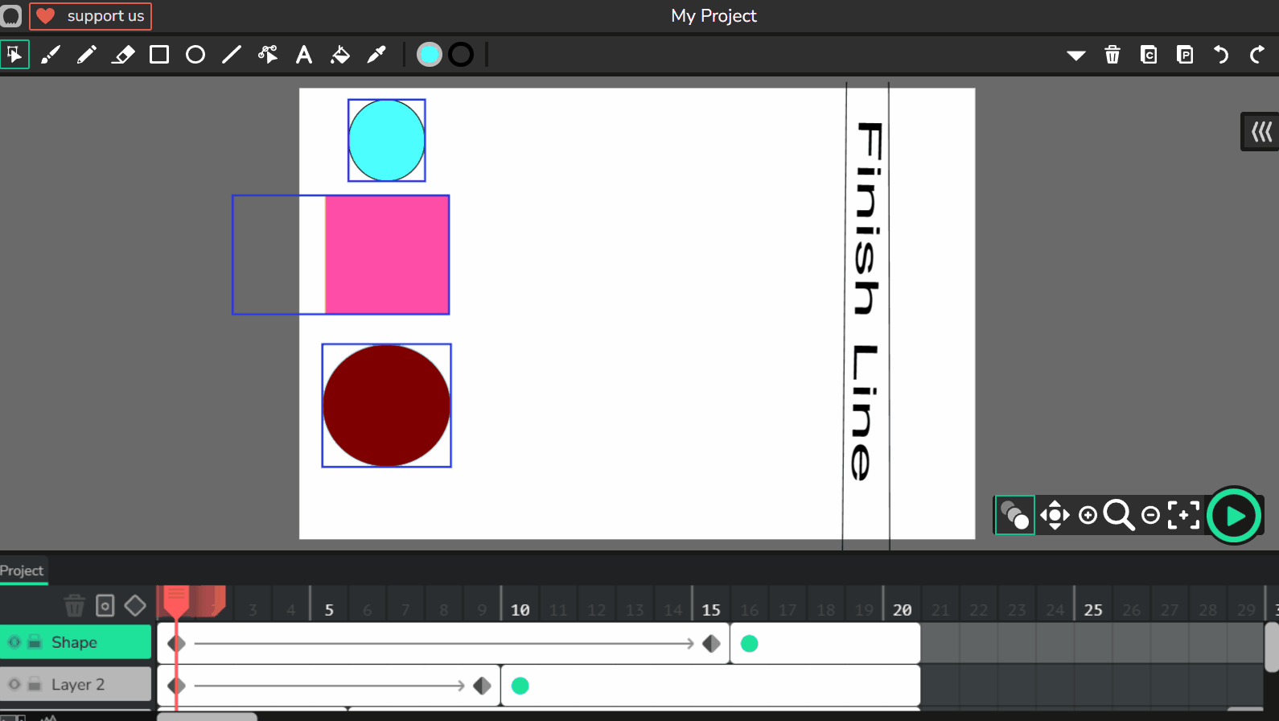1279x721 pixels.
Task: Expand the inspector panel with the chevrons
Action: click(x=1260, y=131)
